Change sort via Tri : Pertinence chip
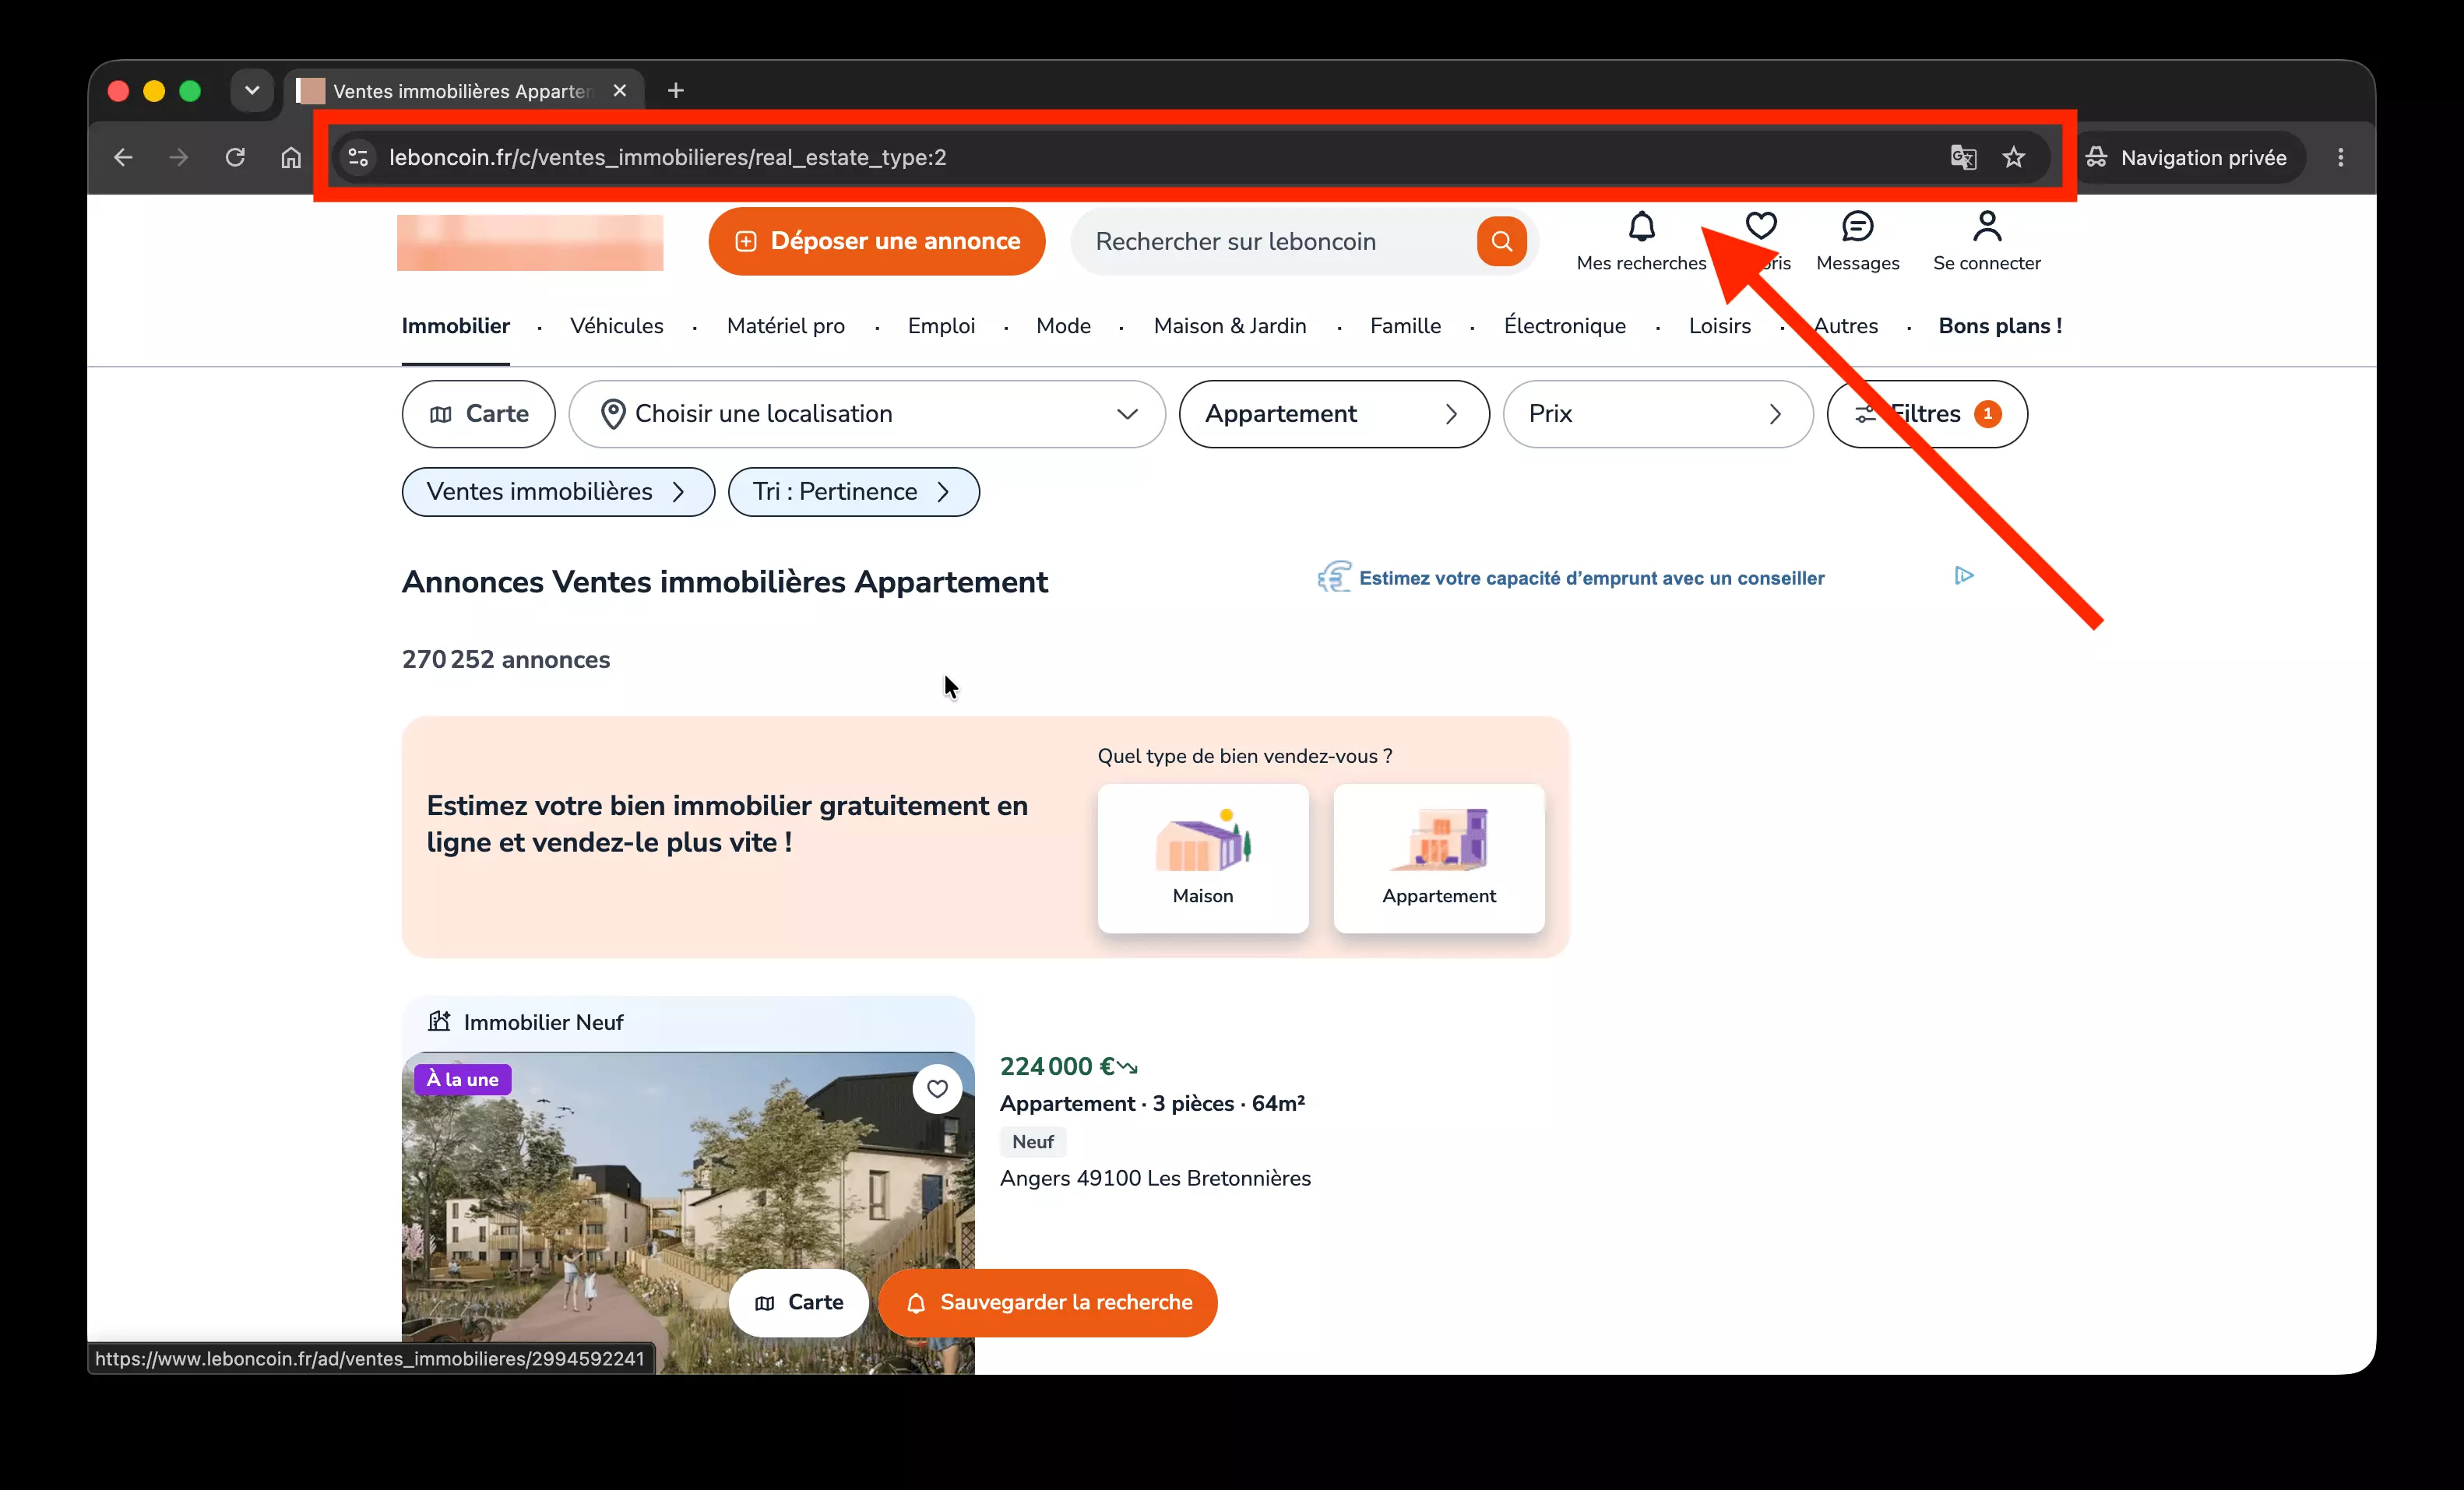Image resolution: width=2464 pixels, height=1490 pixels. 854,492
